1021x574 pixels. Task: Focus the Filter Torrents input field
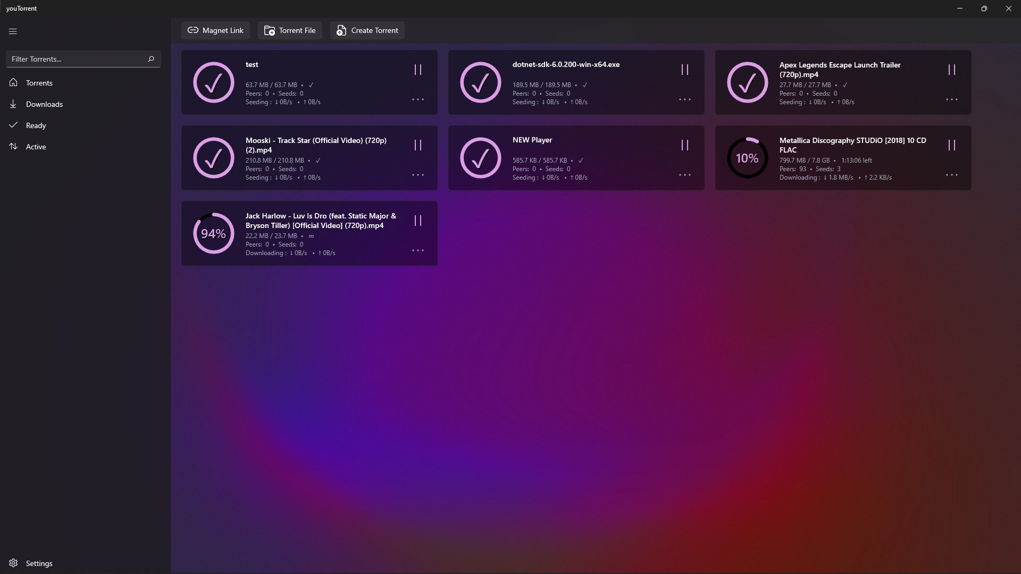point(74,59)
